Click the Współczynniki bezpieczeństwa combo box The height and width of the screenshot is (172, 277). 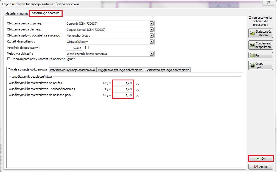click(x=110, y=54)
